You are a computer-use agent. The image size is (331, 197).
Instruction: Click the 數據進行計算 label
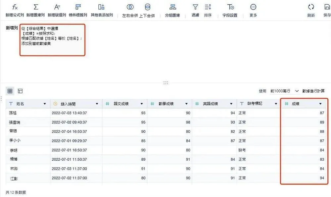(x=313, y=91)
